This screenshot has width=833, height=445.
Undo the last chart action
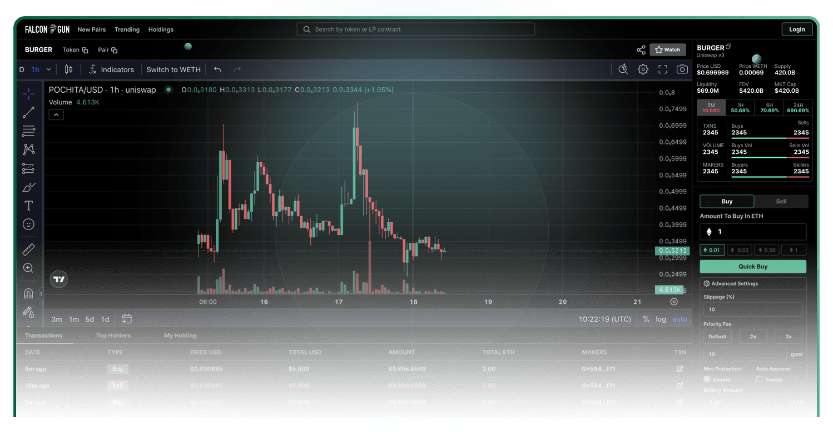pos(217,69)
